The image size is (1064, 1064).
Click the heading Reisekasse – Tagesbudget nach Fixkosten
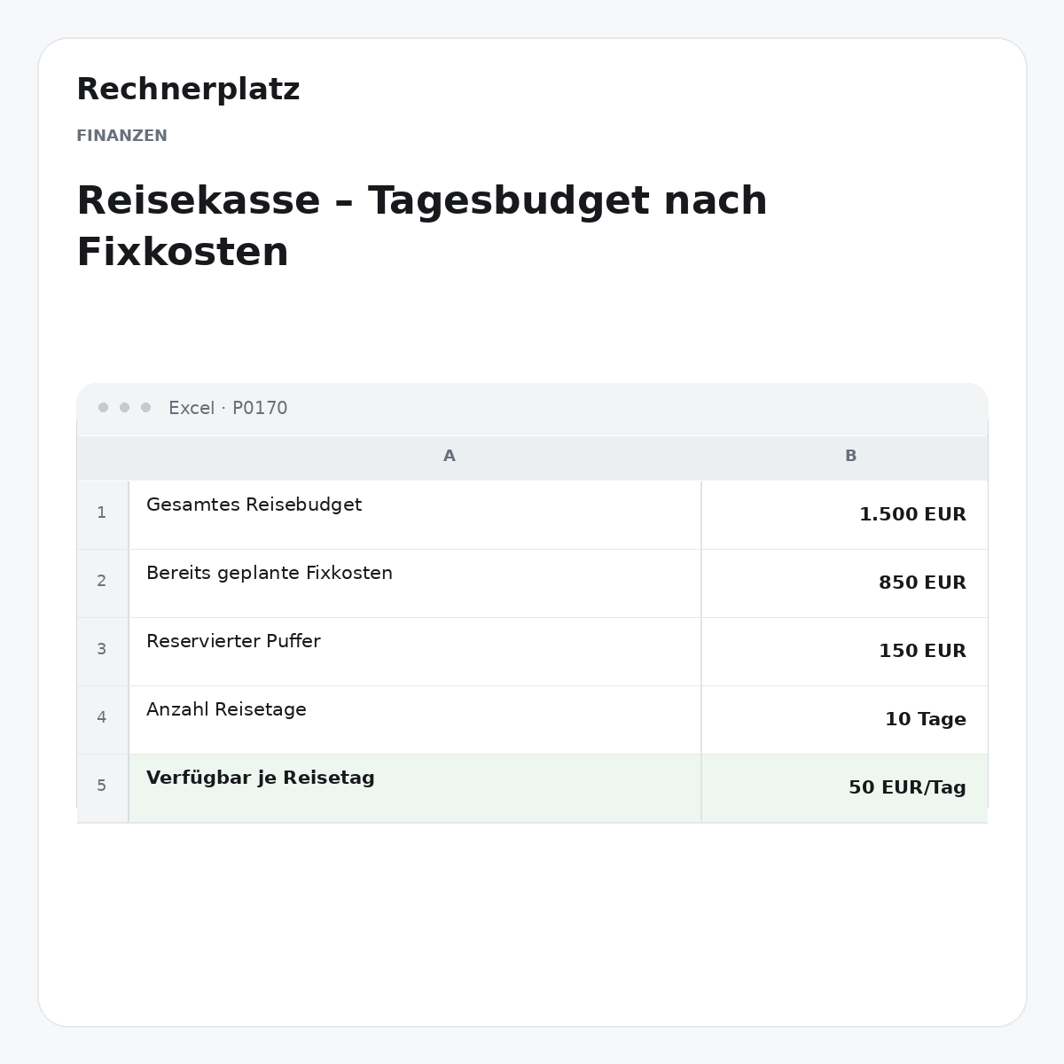[x=422, y=226]
